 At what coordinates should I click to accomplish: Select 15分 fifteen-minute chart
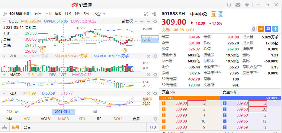97,14
